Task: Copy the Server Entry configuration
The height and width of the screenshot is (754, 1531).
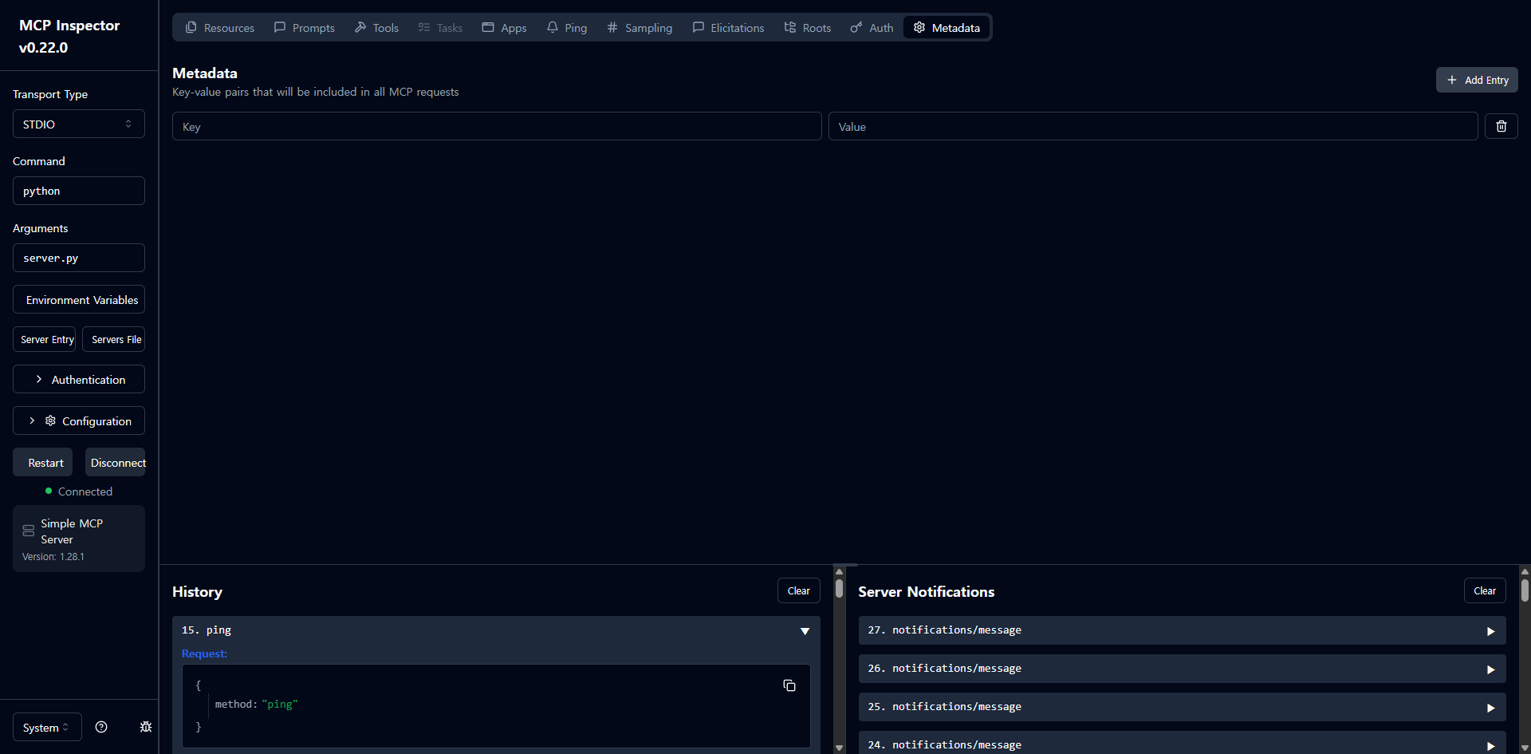Action: click(44, 339)
